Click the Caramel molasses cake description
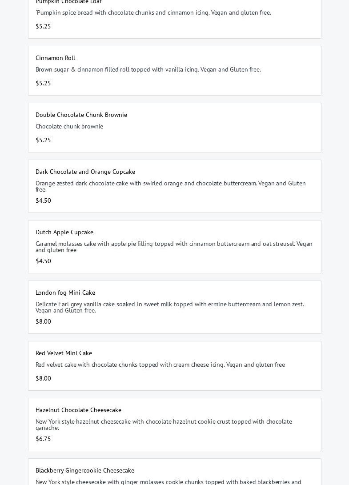This screenshot has width=349, height=485. click(x=174, y=247)
